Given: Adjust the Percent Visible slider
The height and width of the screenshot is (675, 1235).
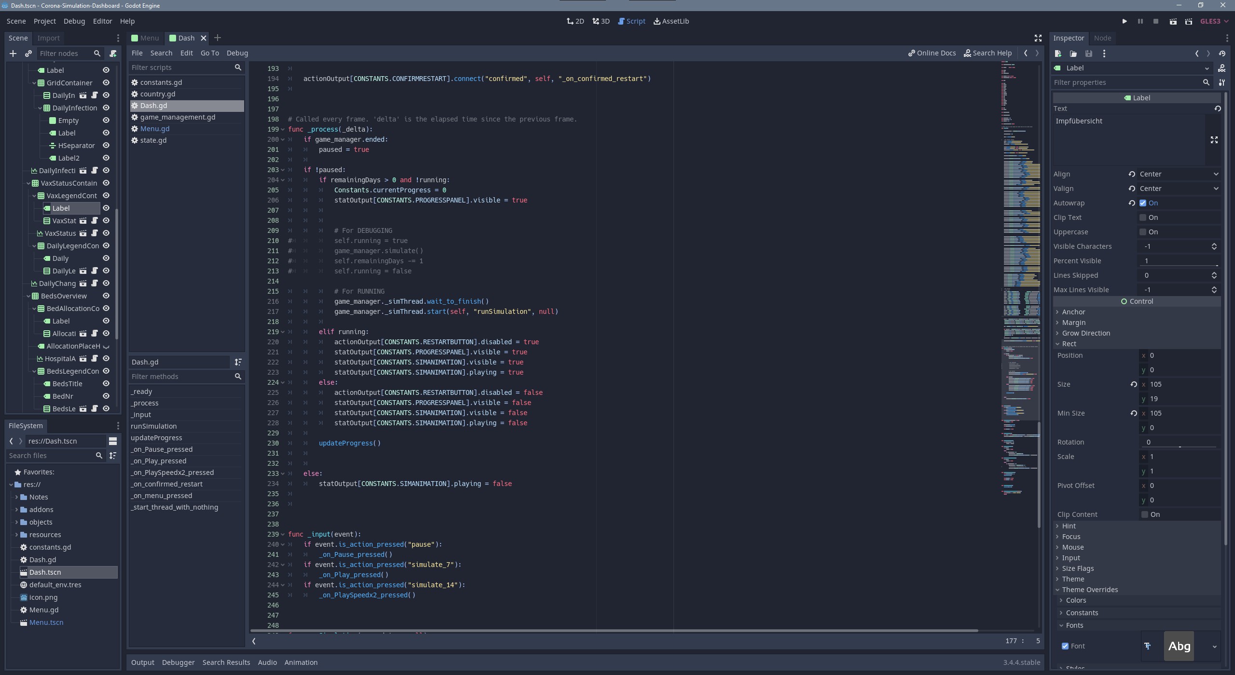Looking at the screenshot, I should point(1179,261).
